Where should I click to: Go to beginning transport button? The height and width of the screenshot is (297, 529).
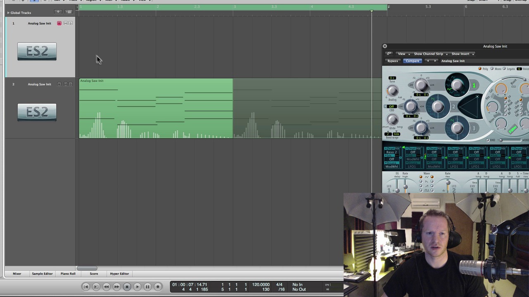86,287
